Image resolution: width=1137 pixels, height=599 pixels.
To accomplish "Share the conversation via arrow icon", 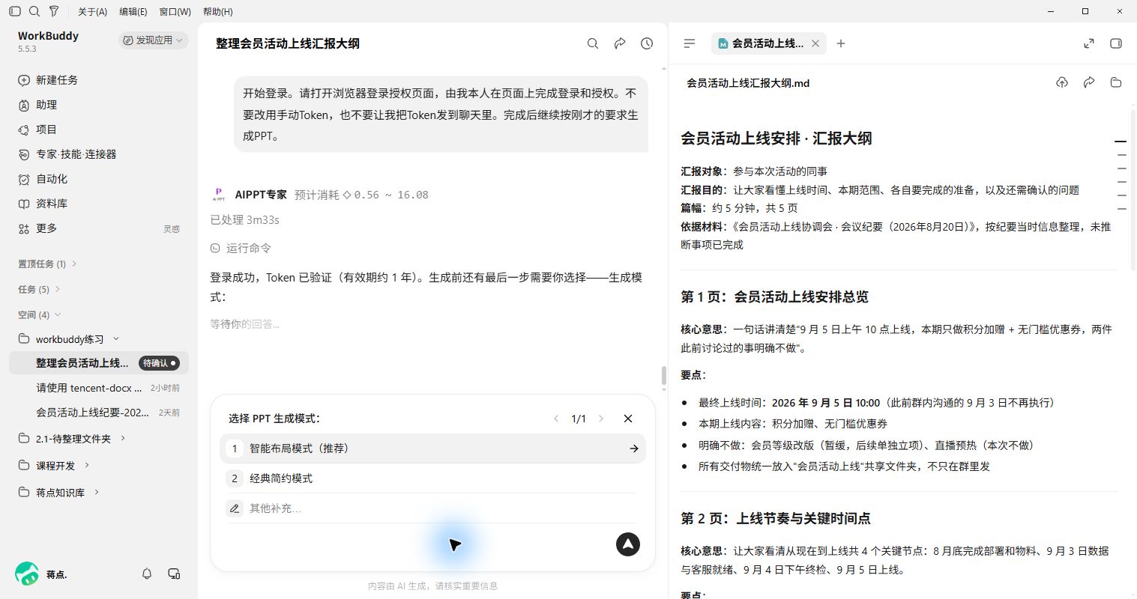I will [620, 43].
